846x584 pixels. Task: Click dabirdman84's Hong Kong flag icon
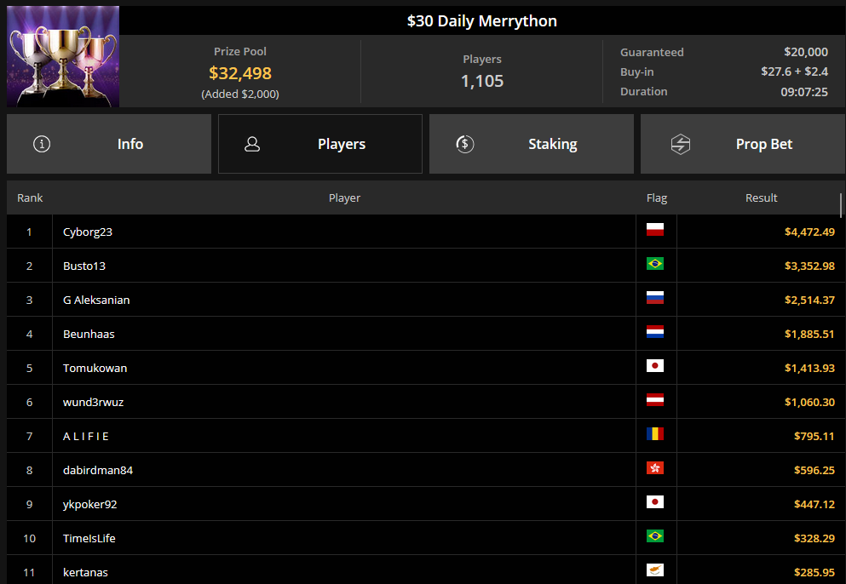(x=655, y=468)
